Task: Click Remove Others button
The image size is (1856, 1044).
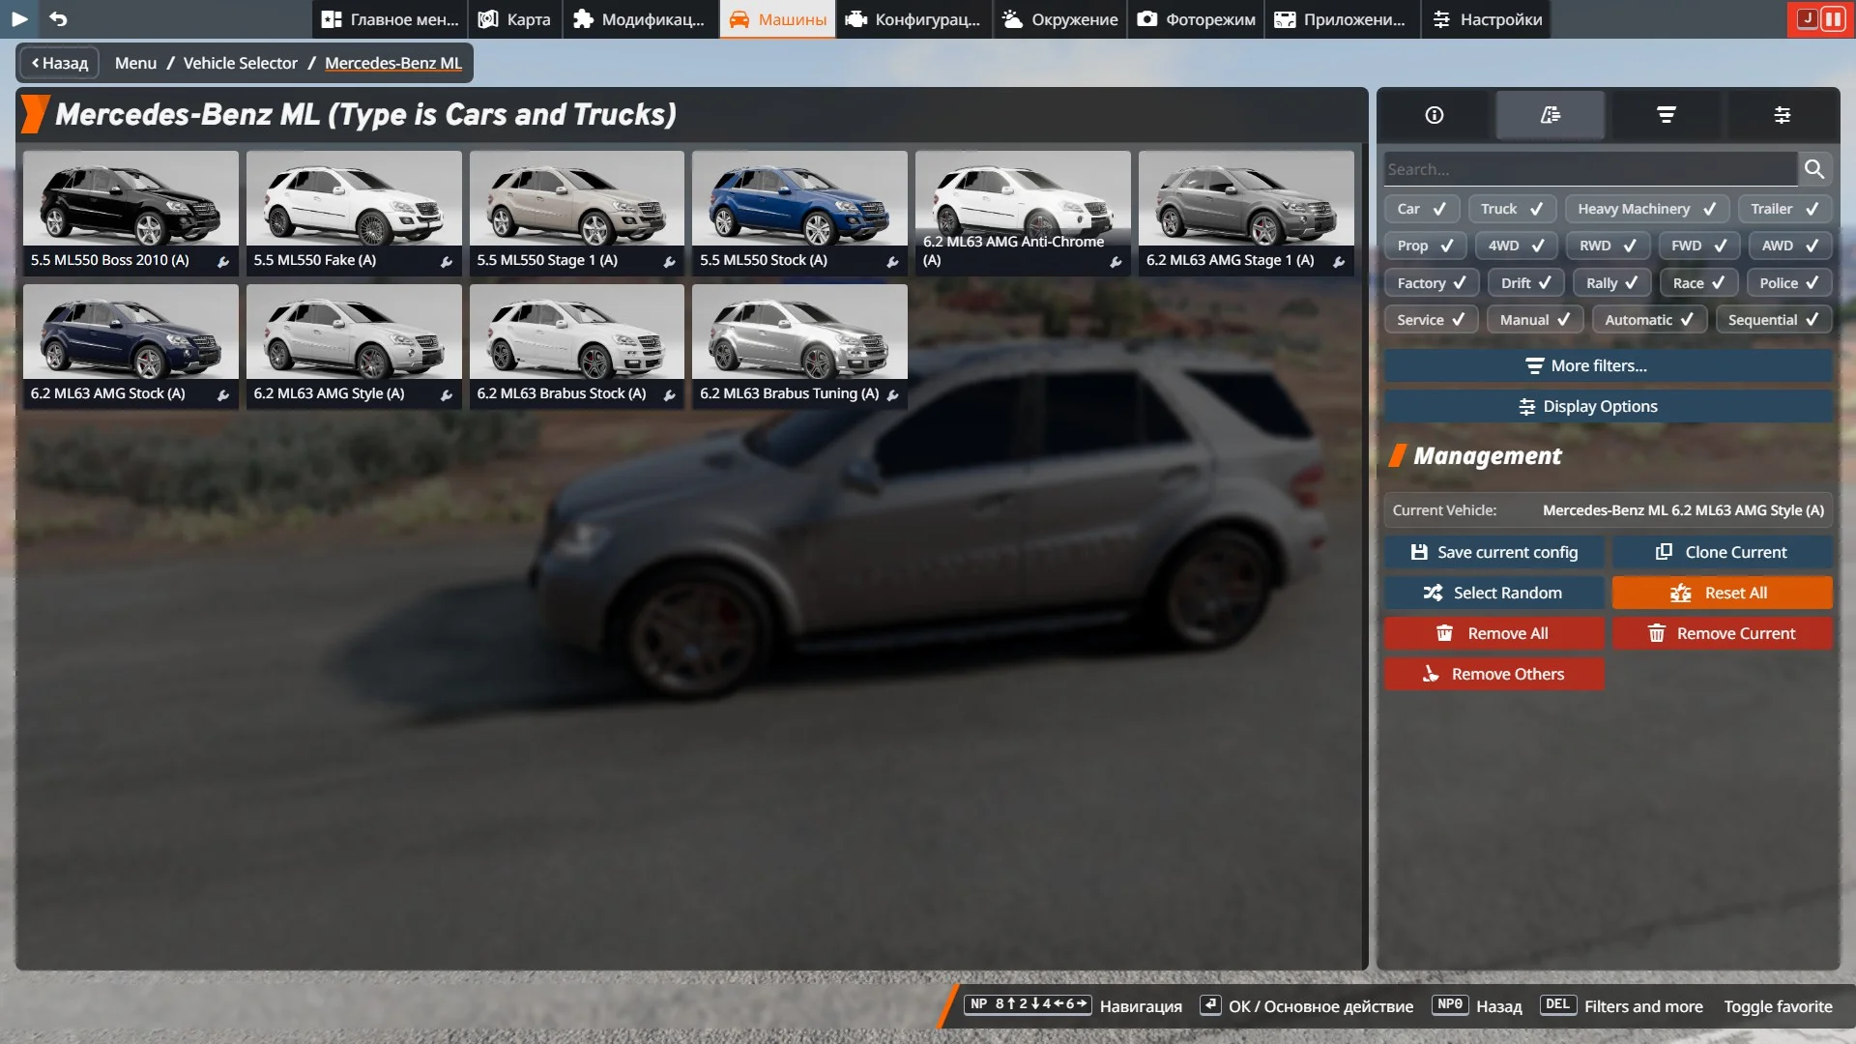Action: click(1493, 674)
